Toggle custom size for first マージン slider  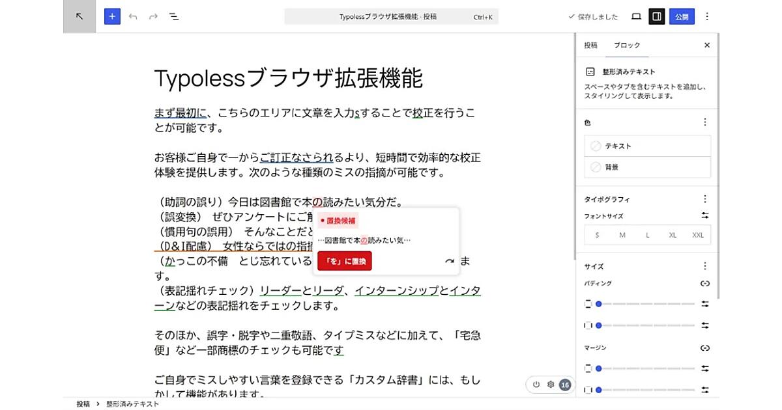coord(704,368)
